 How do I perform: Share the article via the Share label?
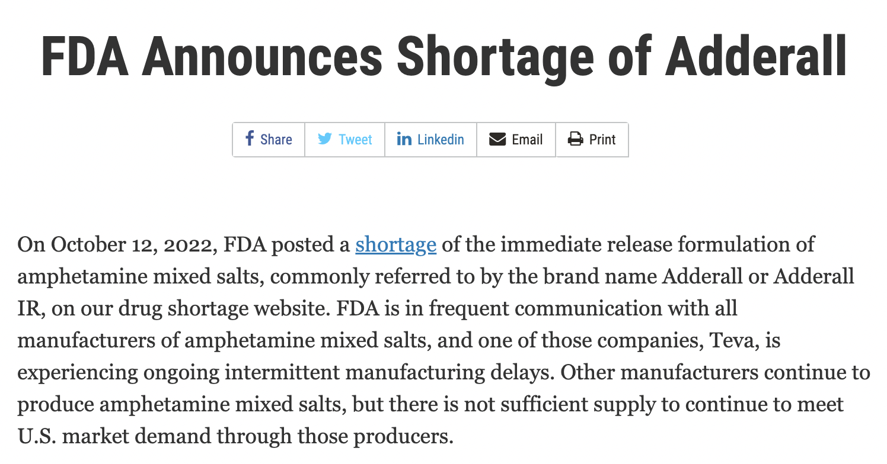click(276, 140)
